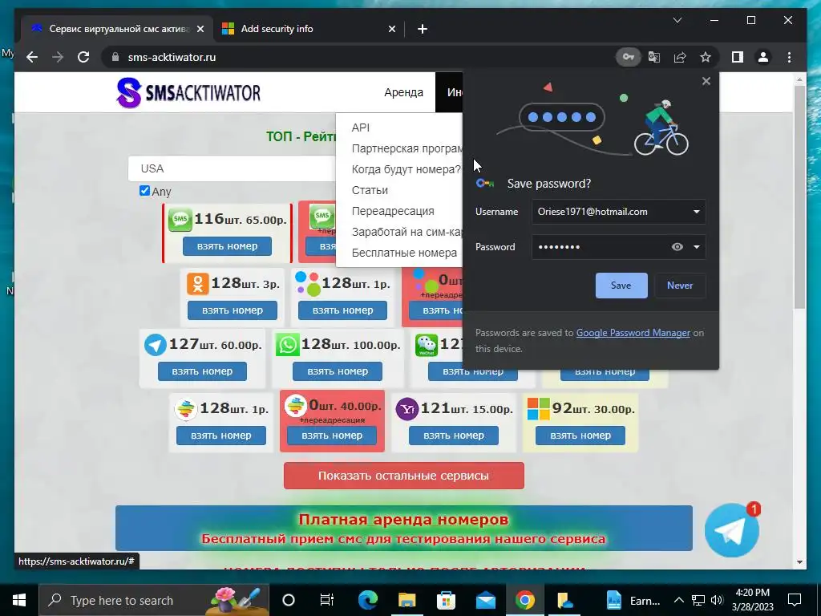This screenshot has height=616, width=821.
Task: Choose Бесплатные номера from the menu
Action: (x=404, y=253)
